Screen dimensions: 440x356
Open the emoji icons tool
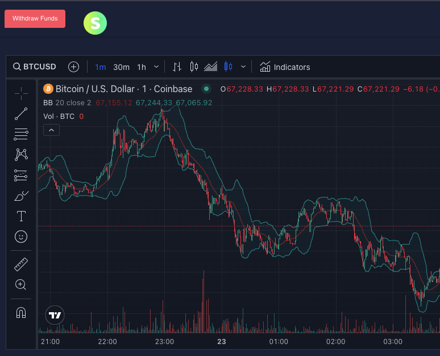[x=21, y=237]
